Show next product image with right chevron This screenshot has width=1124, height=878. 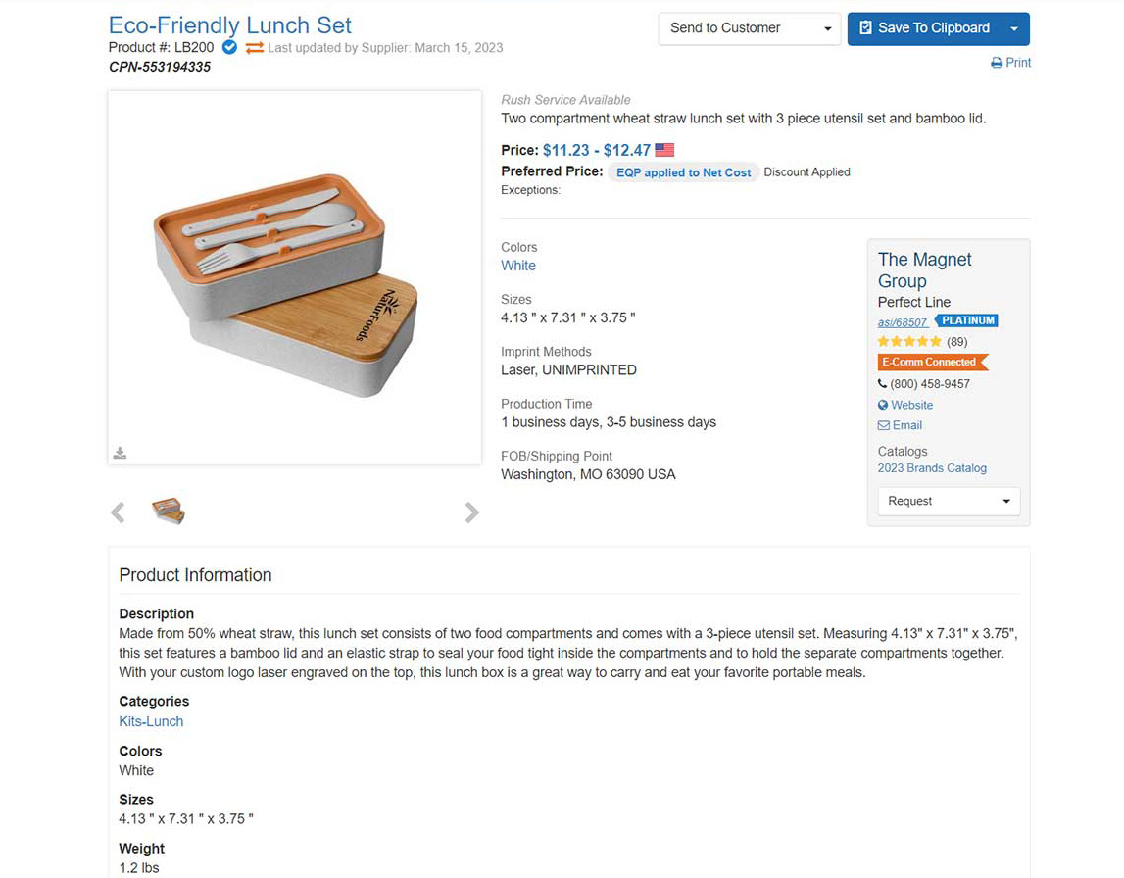[471, 512]
